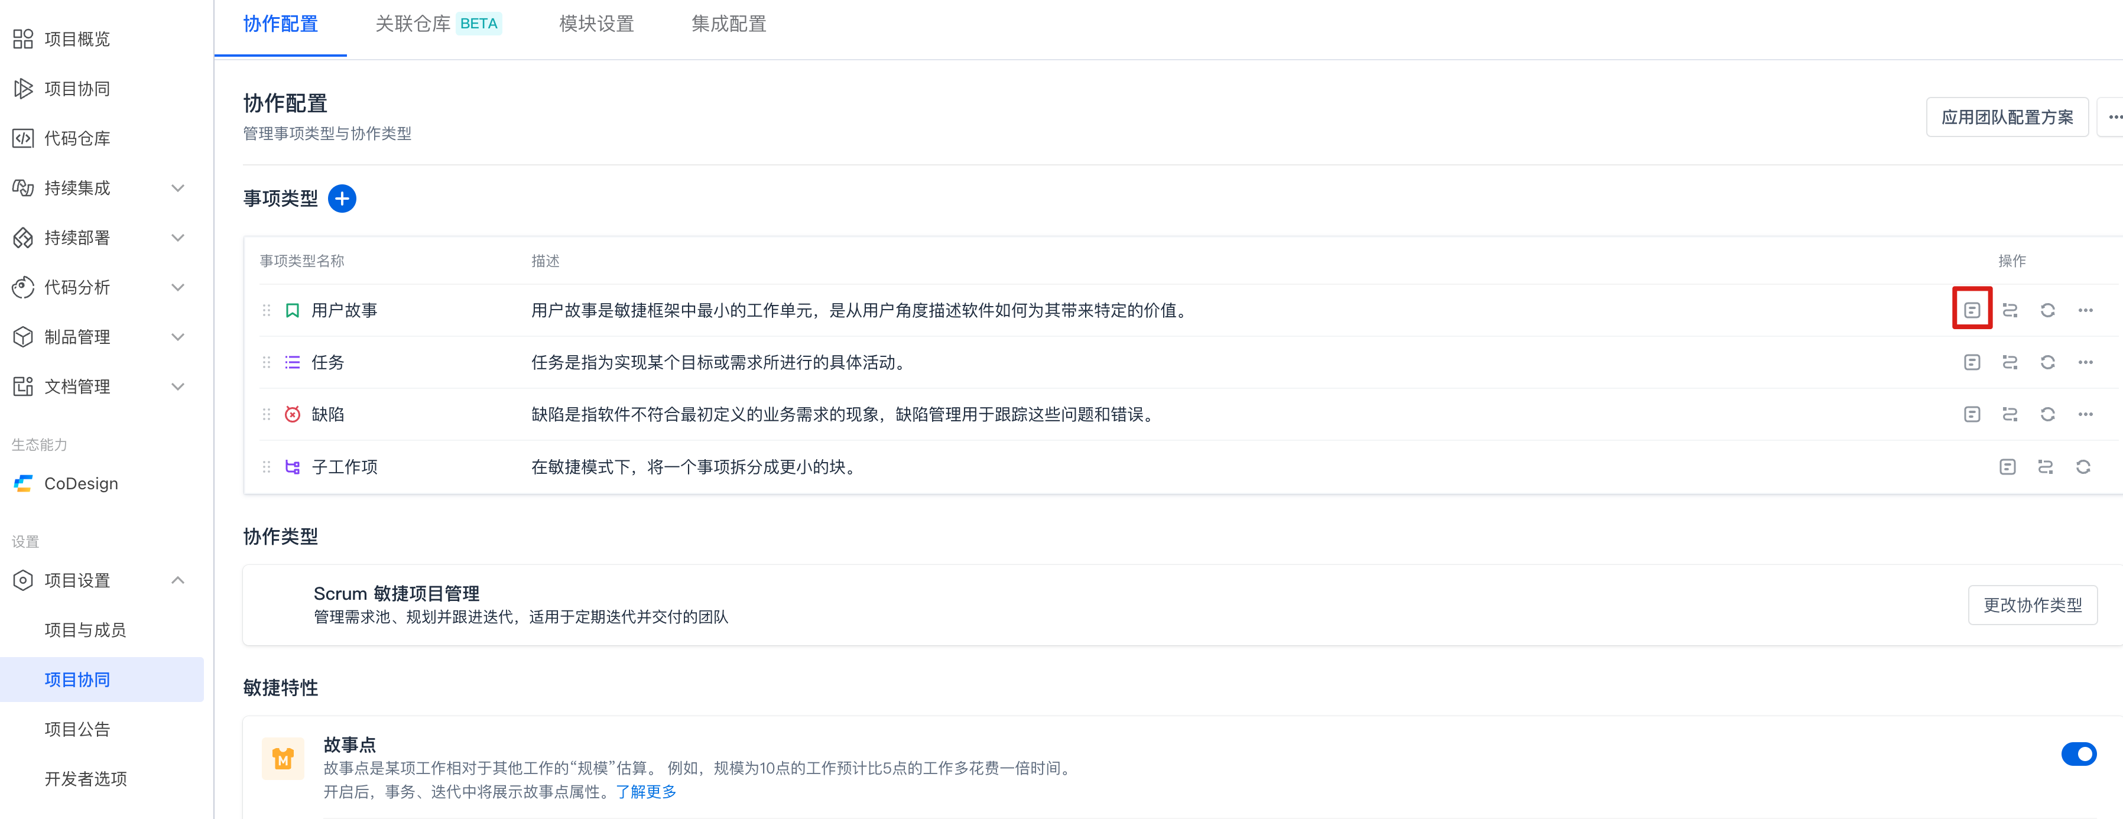This screenshot has width=2123, height=819.
Task: Open 代码仓库 in the sidebar
Action: 77,138
